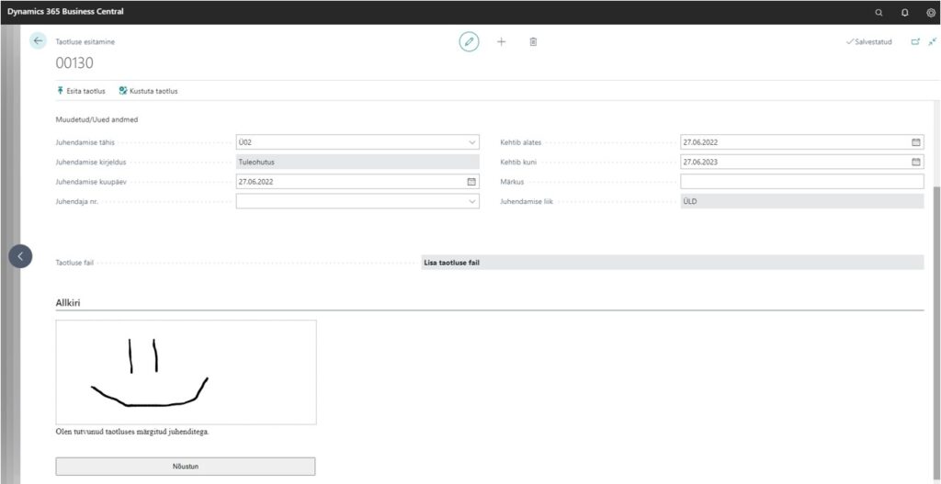Click the Allkiri section heading

(68, 303)
